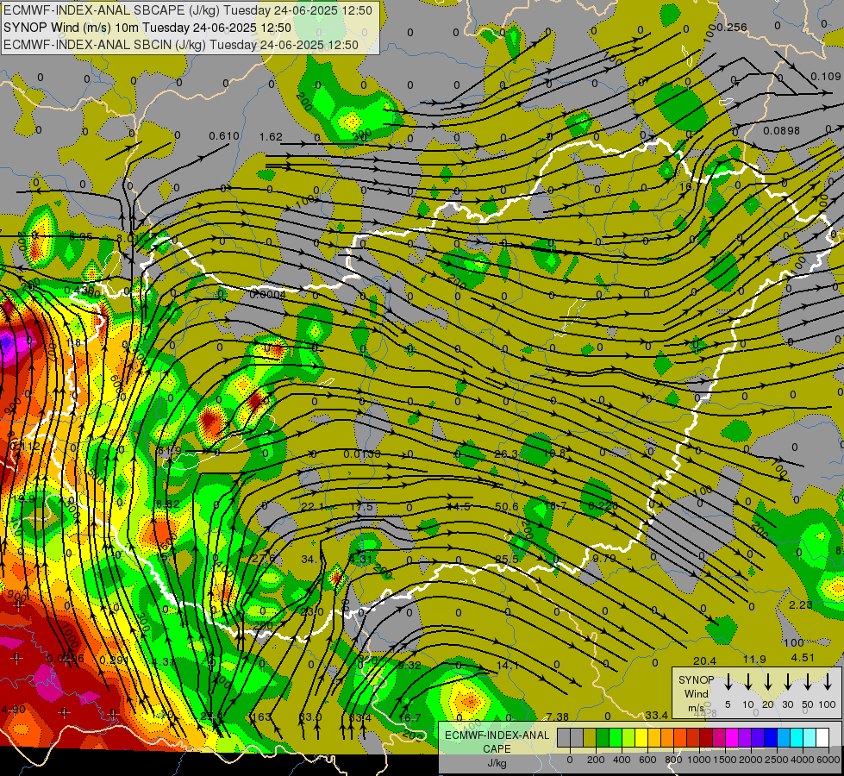The width and height of the screenshot is (844, 776).
Task: Choose the dark red swatch left of 1000
Action: 693,737
